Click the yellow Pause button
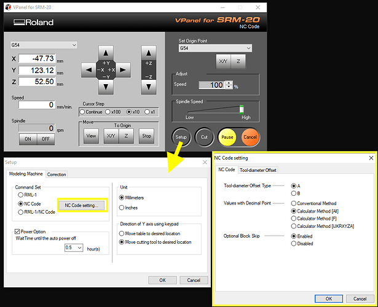 (x=227, y=137)
